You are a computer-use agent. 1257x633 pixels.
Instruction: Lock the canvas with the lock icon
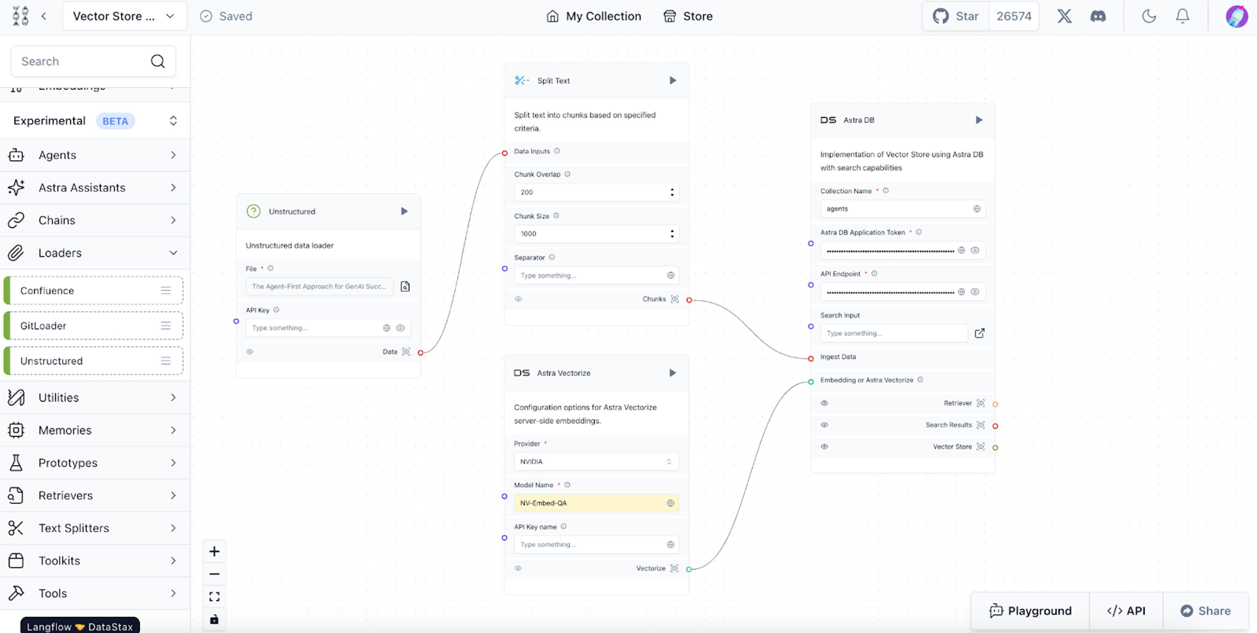point(214,619)
